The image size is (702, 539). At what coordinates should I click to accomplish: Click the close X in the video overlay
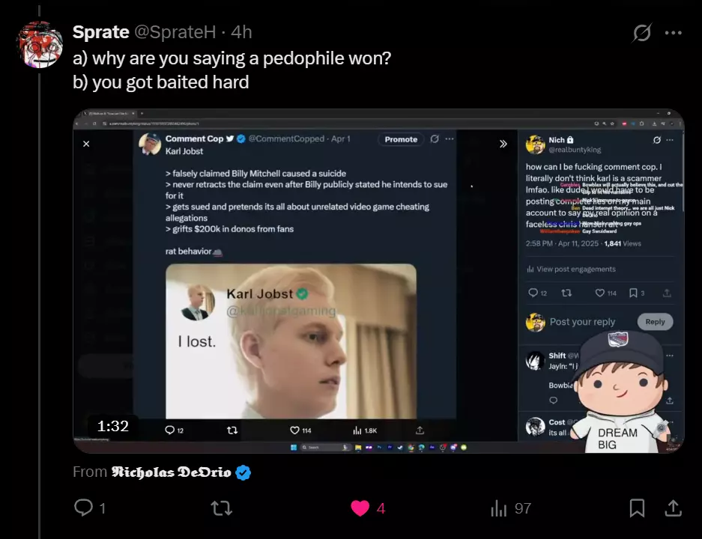click(x=86, y=144)
